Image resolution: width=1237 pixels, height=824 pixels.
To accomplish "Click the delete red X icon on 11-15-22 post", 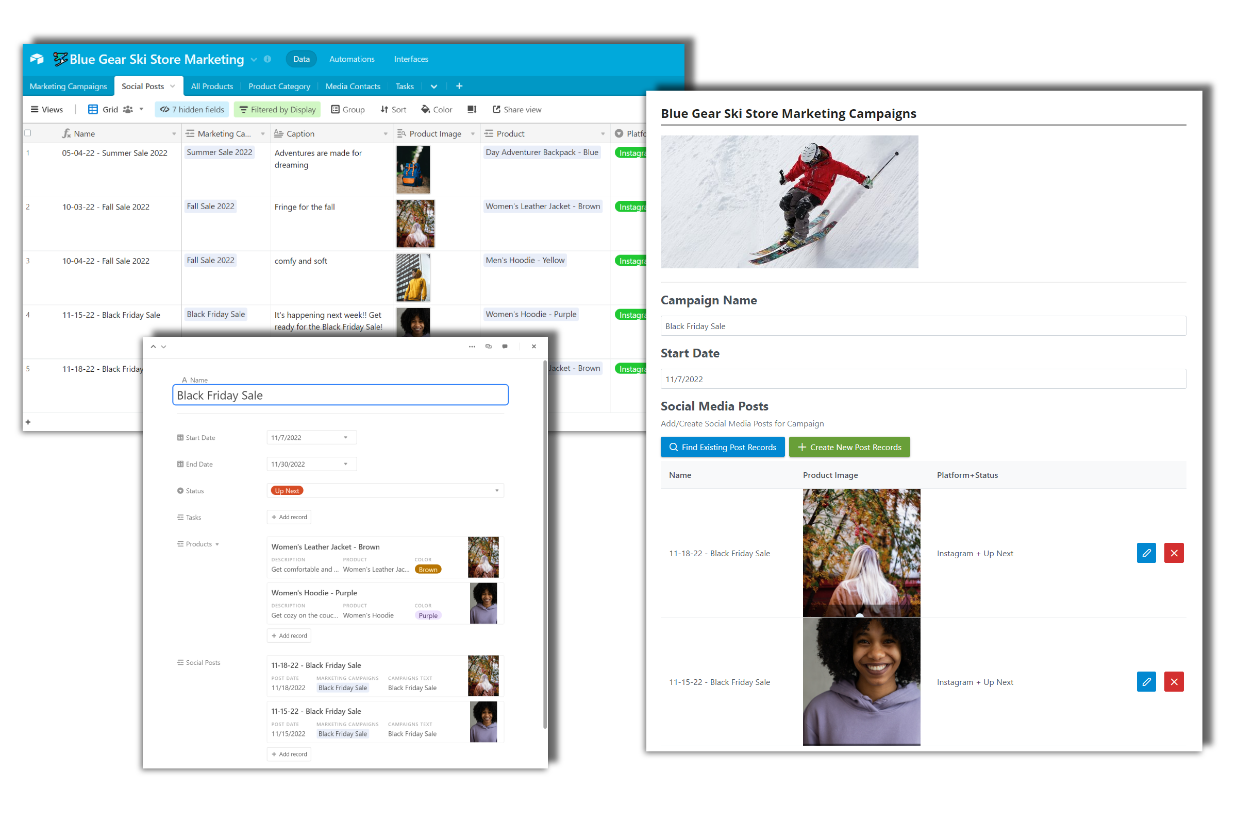I will pos(1175,681).
